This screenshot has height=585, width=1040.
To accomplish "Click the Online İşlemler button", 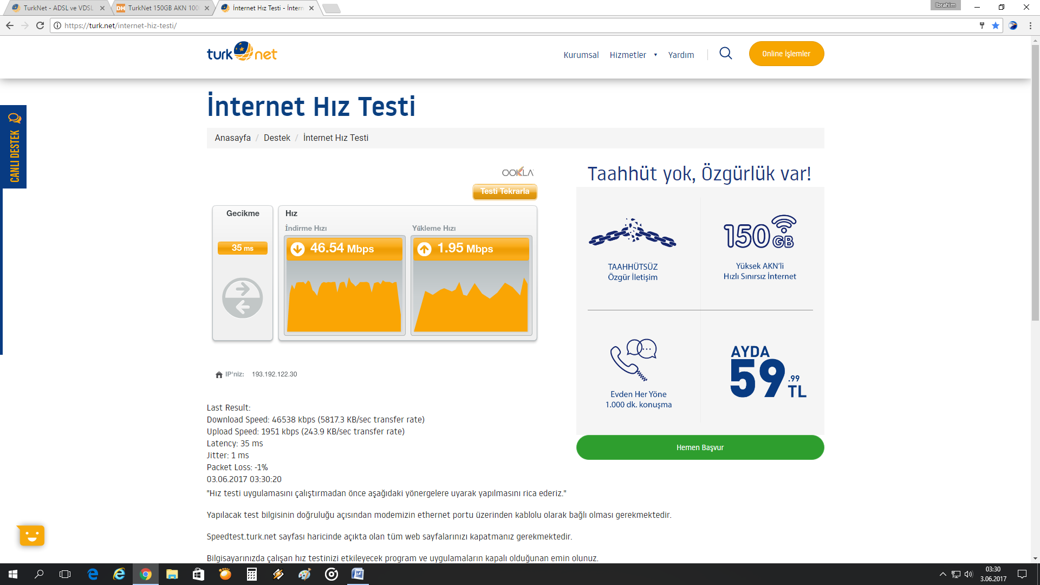I will (786, 54).
